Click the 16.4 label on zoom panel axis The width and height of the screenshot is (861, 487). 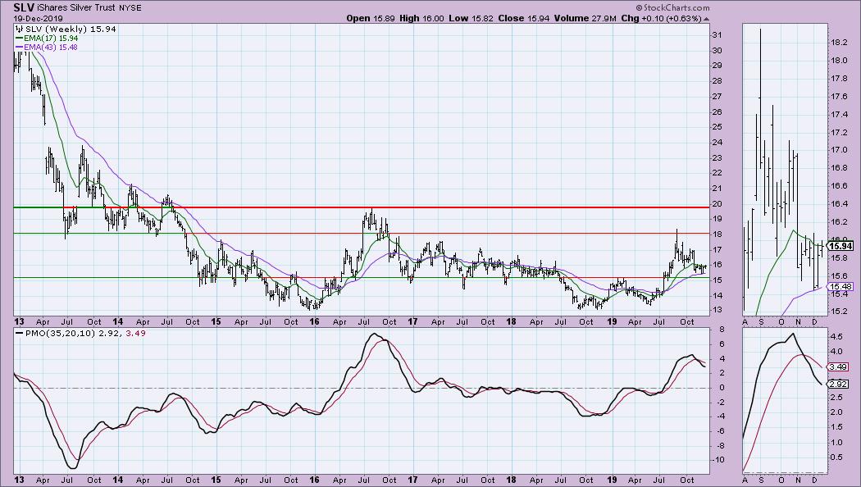tap(839, 204)
